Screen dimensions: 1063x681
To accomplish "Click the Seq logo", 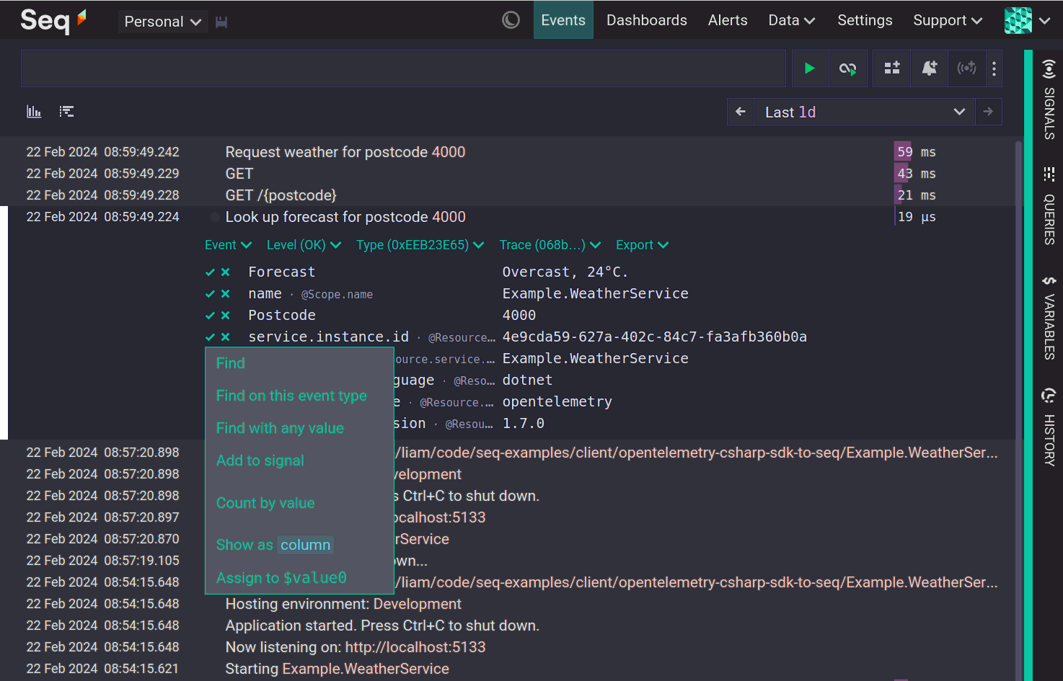I will click(x=53, y=20).
